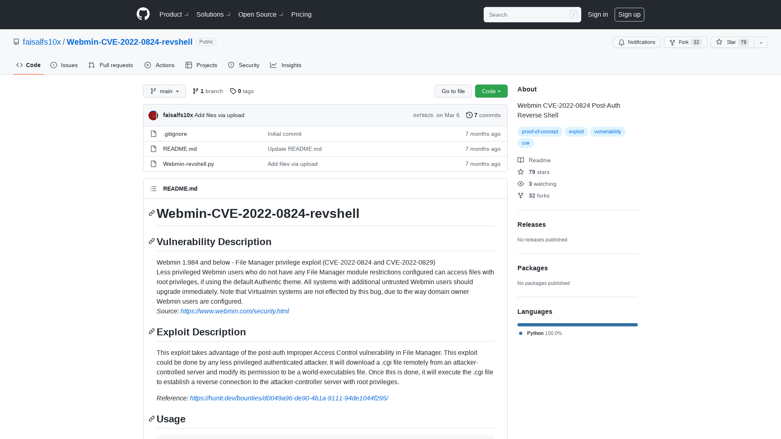Click the branch icon beside 1 branch
781x439 pixels.
[196, 91]
